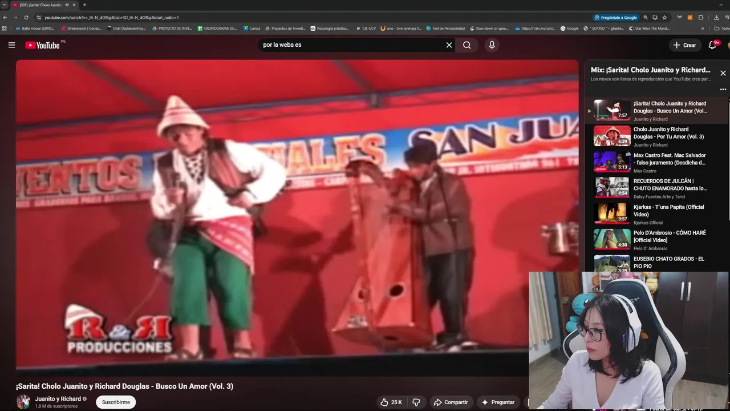Play Pelo D'Ambrosio CÓMO HARÉ thumbnail
This screenshot has height=411, width=730.
tap(612, 239)
